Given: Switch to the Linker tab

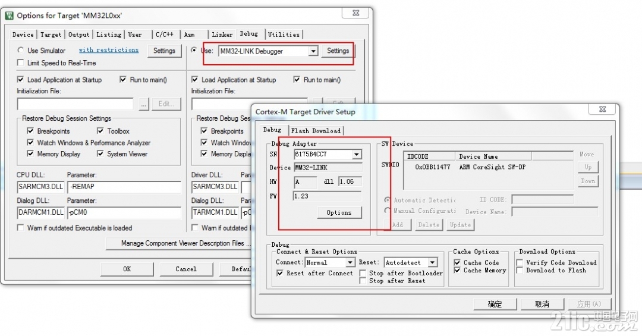Looking at the screenshot, I should 222,35.
